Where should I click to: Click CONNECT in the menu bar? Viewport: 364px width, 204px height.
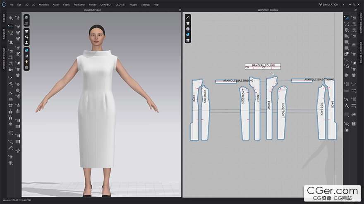tap(106, 5)
